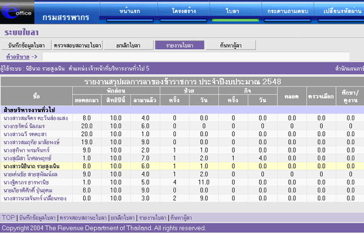Open employee นางฐิตาภร ธารพานิช
Viewport: 364px width, 233px height.
26,182
